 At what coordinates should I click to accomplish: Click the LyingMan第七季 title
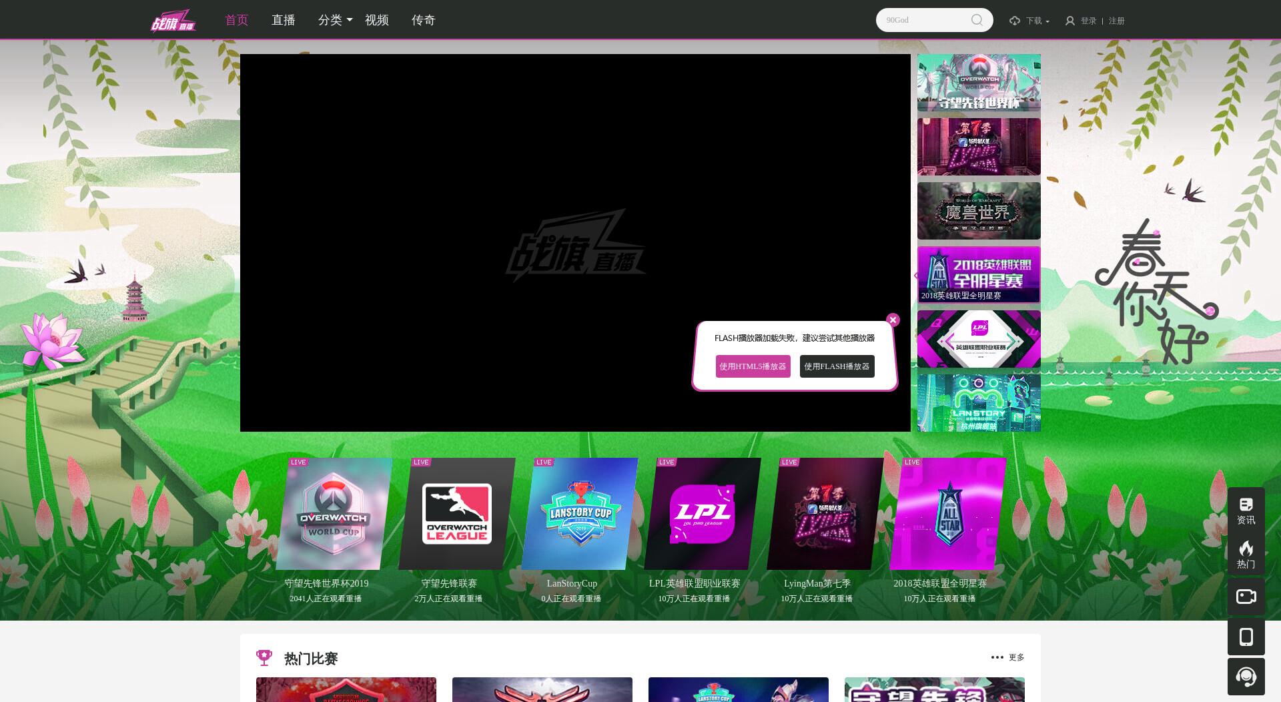pyautogui.click(x=817, y=583)
